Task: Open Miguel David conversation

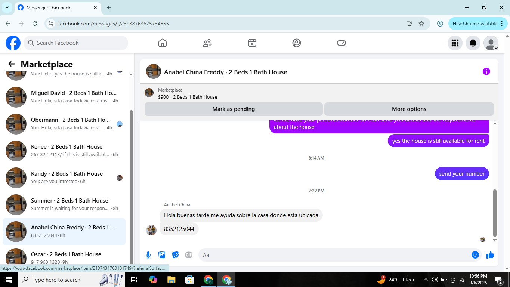Action: click(64, 97)
